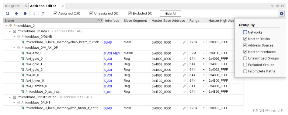The width and height of the screenshot is (288, 115).
Task: Toggle the Unassigned (0) checkbox
Action: click(91, 13)
